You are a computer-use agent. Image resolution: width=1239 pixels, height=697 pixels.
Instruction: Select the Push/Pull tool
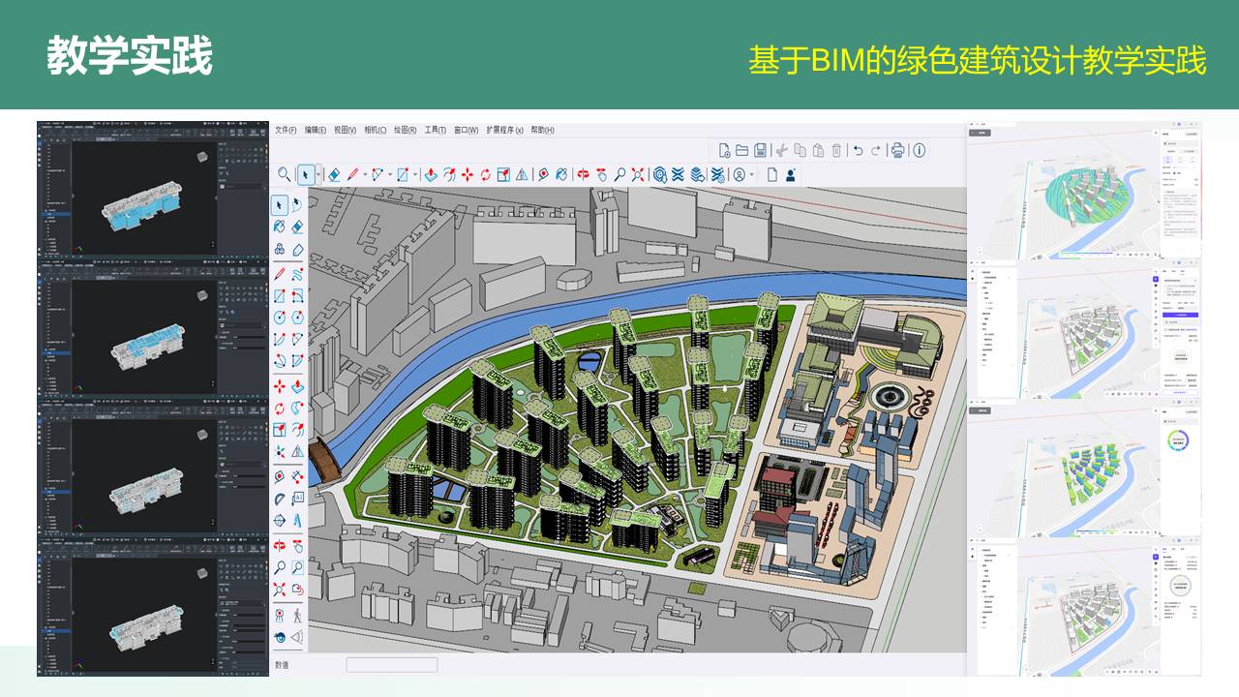coord(430,174)
